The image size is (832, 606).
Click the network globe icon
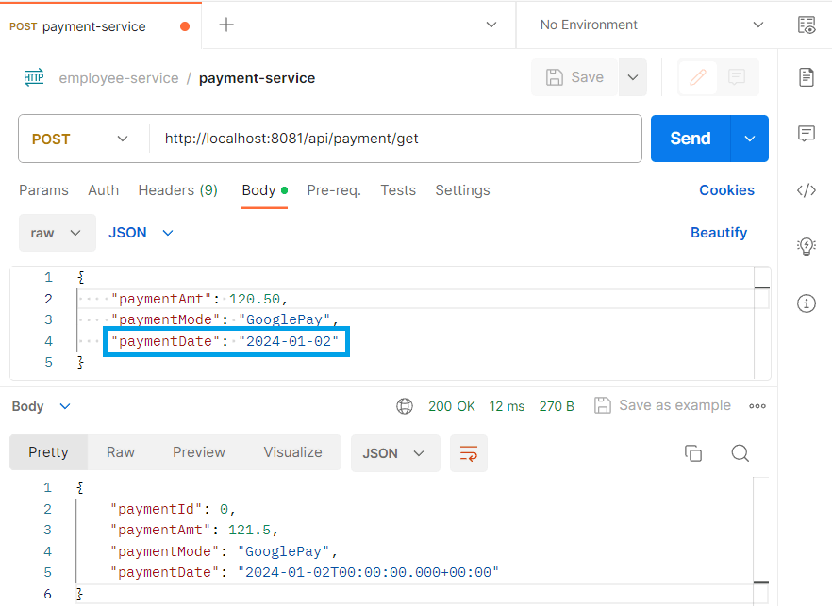tap(405, 406)
